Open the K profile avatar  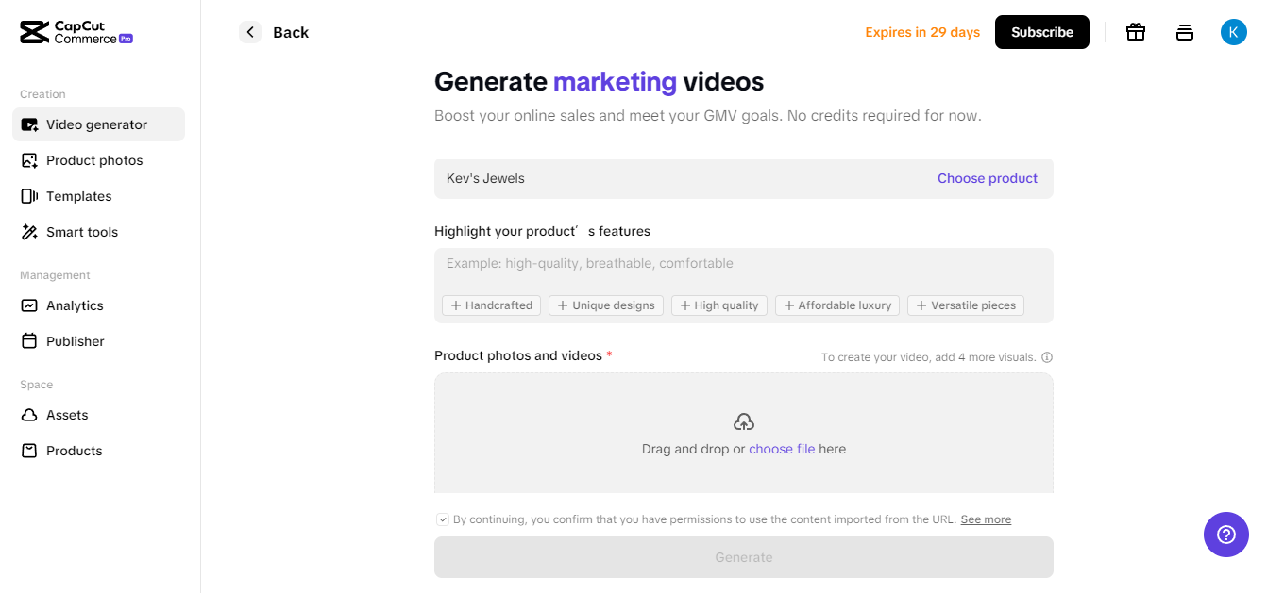click(x=1233, y=32)
